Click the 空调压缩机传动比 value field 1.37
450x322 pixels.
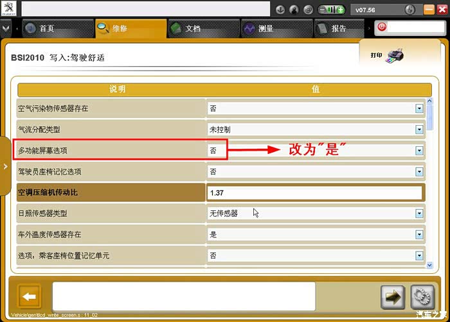click(x=314, y=193)
